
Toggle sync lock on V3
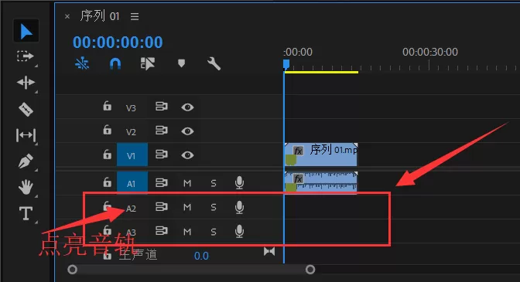click(x=162, y=107)
